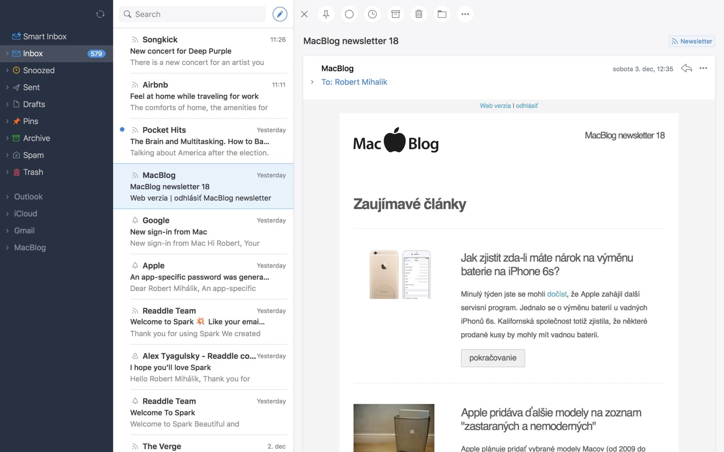Click newsletter feed icon beside Songkick
Viewport: 724px width, 452px height.
click(135, 40)
